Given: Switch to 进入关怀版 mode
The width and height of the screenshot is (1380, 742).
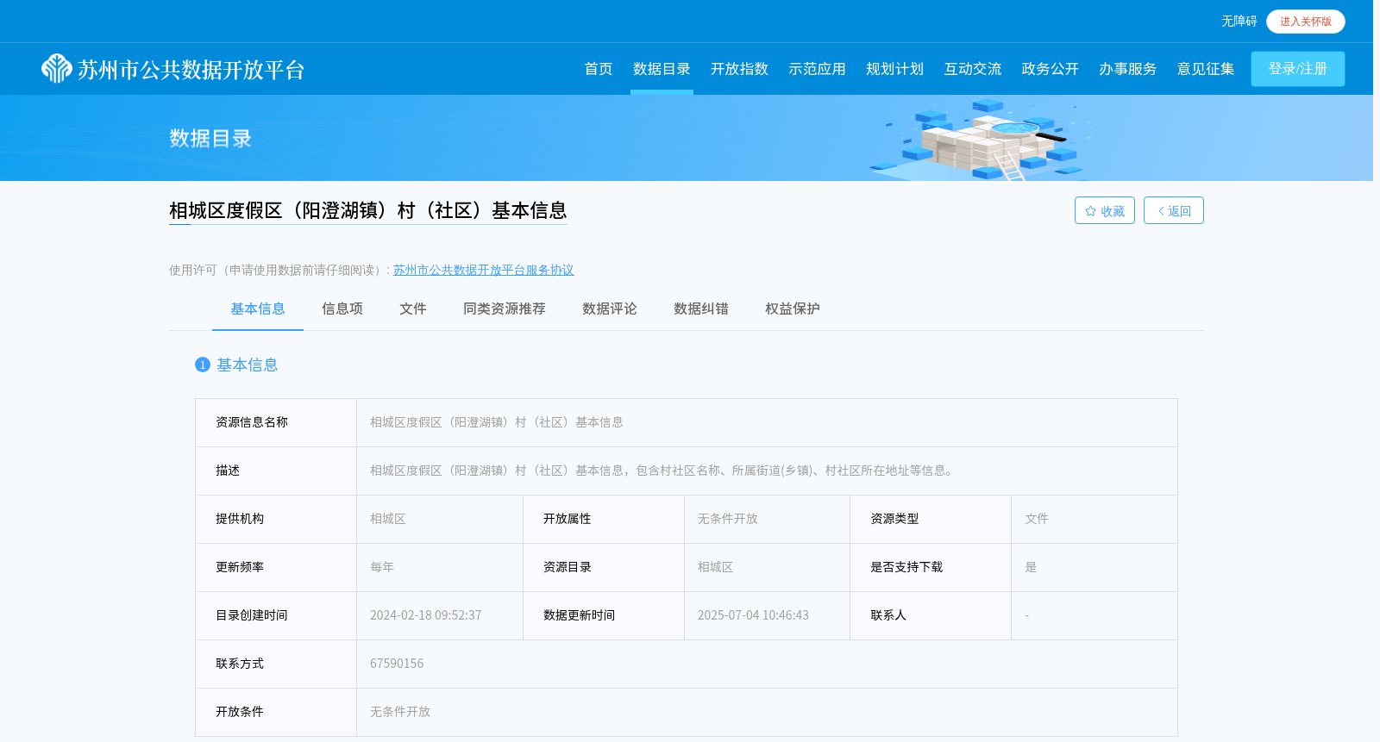Looking at the screenshot, I should point(1306,22).
